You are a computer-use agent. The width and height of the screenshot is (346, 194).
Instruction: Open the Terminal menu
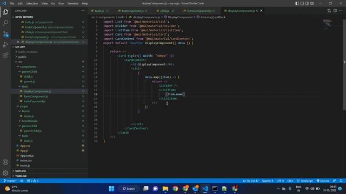[72, 4]
